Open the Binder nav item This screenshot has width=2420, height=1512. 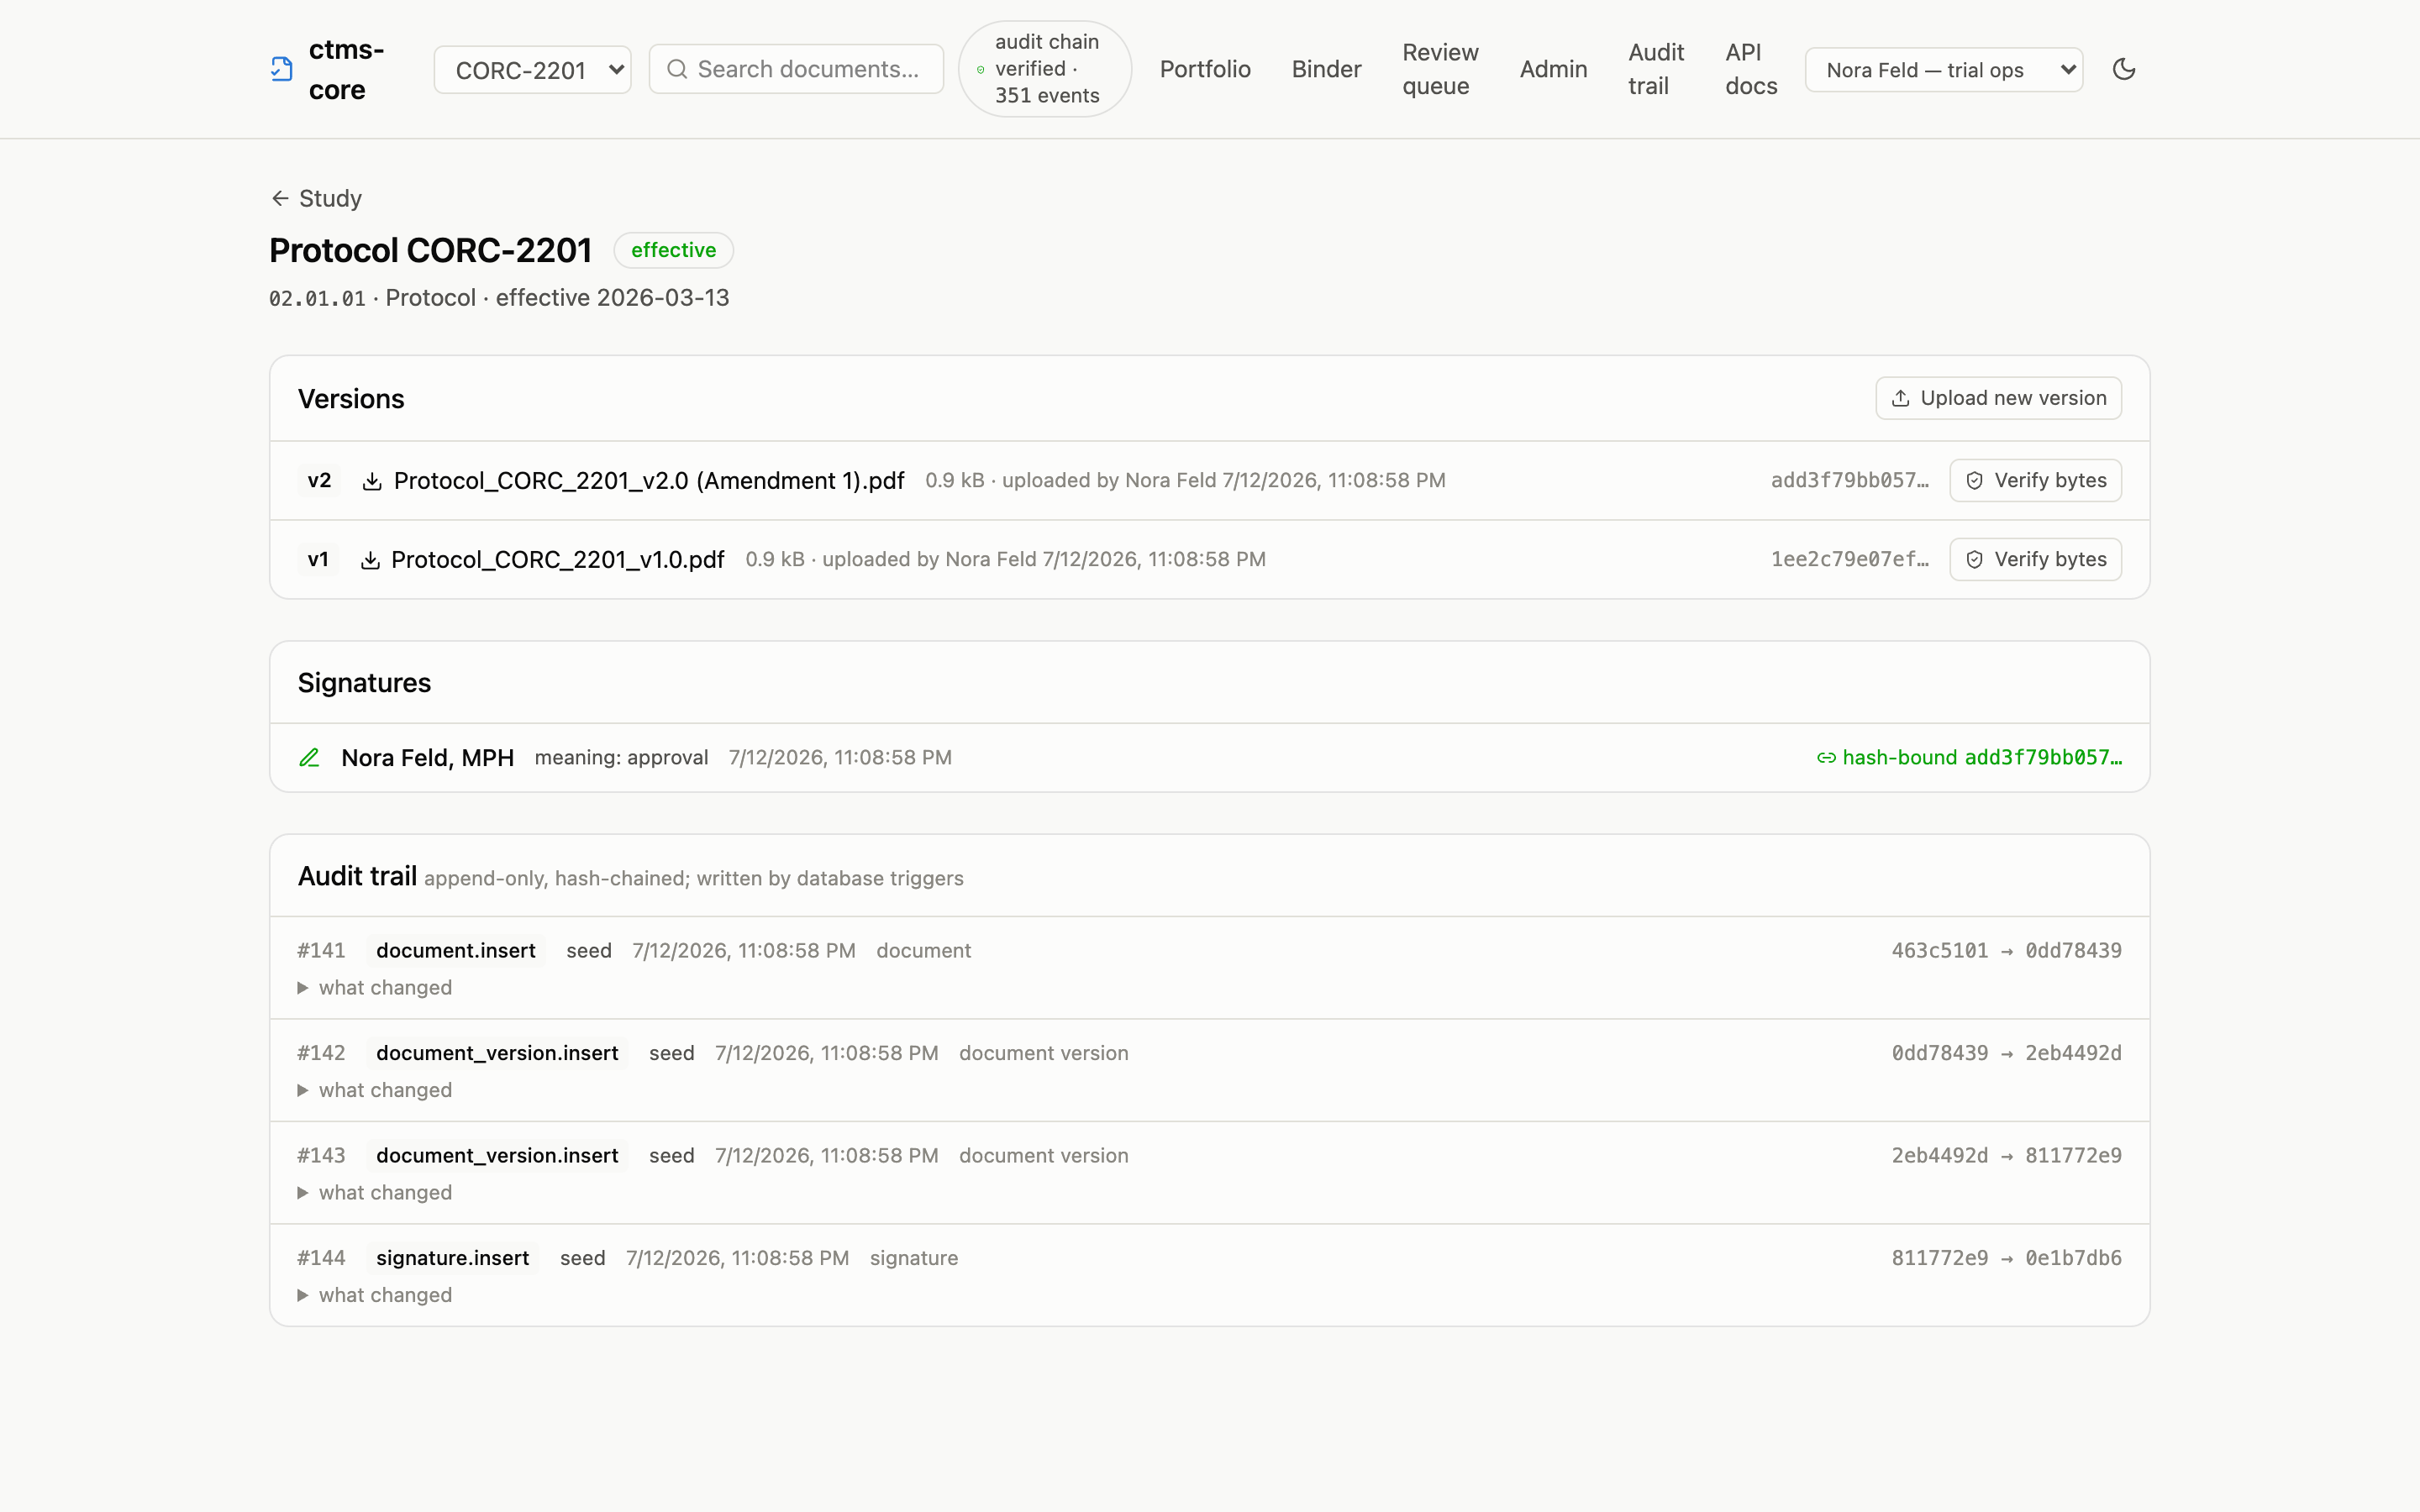1326,69
